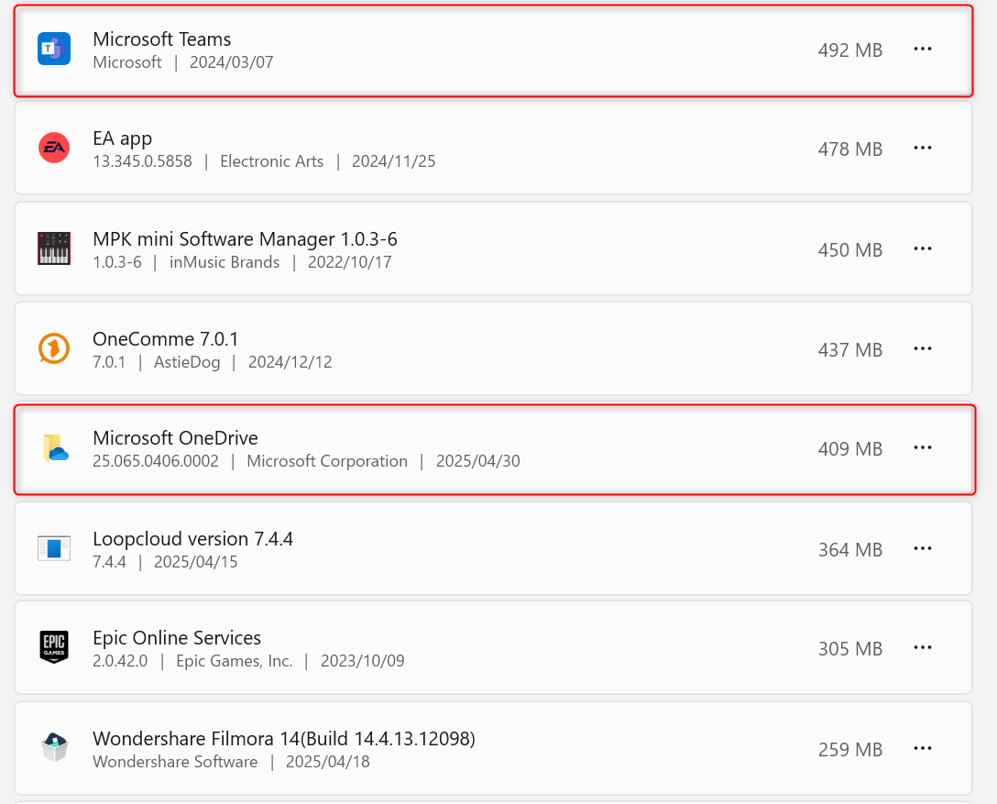Click the 450 MB size value
This screenshot has height=804, width=997.
[850, 250]
